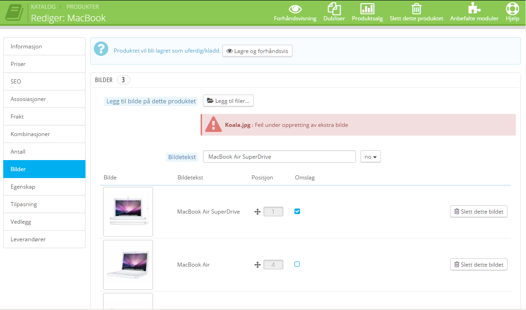
Task: Click the green catalog book icon
Action: pyautogui.click(x=14, y=12)
